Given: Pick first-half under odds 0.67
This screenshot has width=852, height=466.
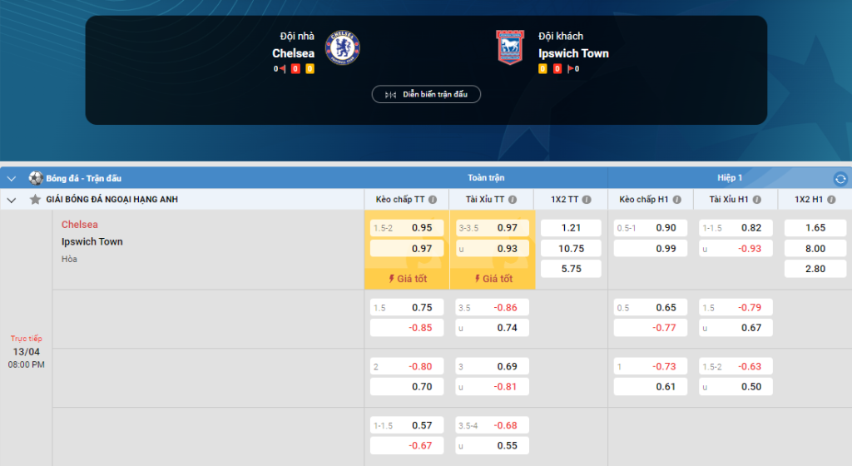Looking at the screenshot, I should (x=736, y=328).
